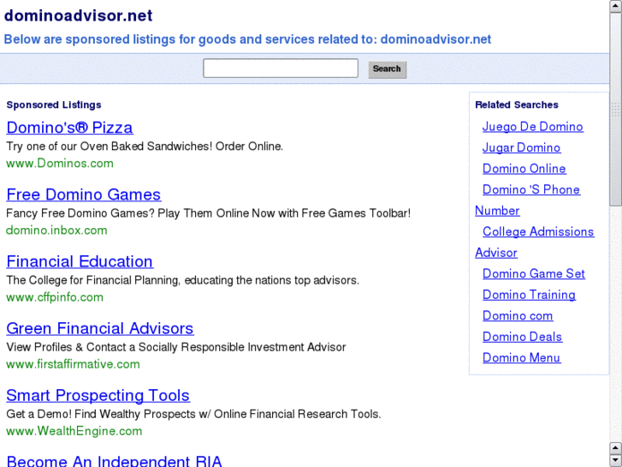Image resolution: width=622 pixels, height=467 pixels.
Task: Click the Oven Baked Sandwiches description text
Action: click(x=145, y=147)
